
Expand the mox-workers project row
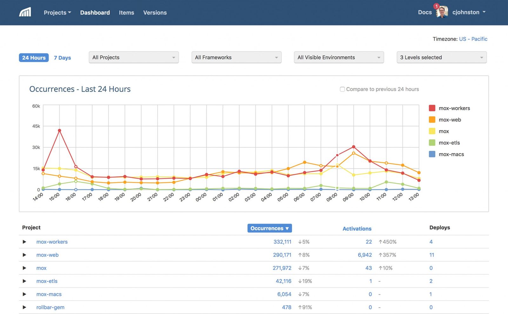click(24, 242)
